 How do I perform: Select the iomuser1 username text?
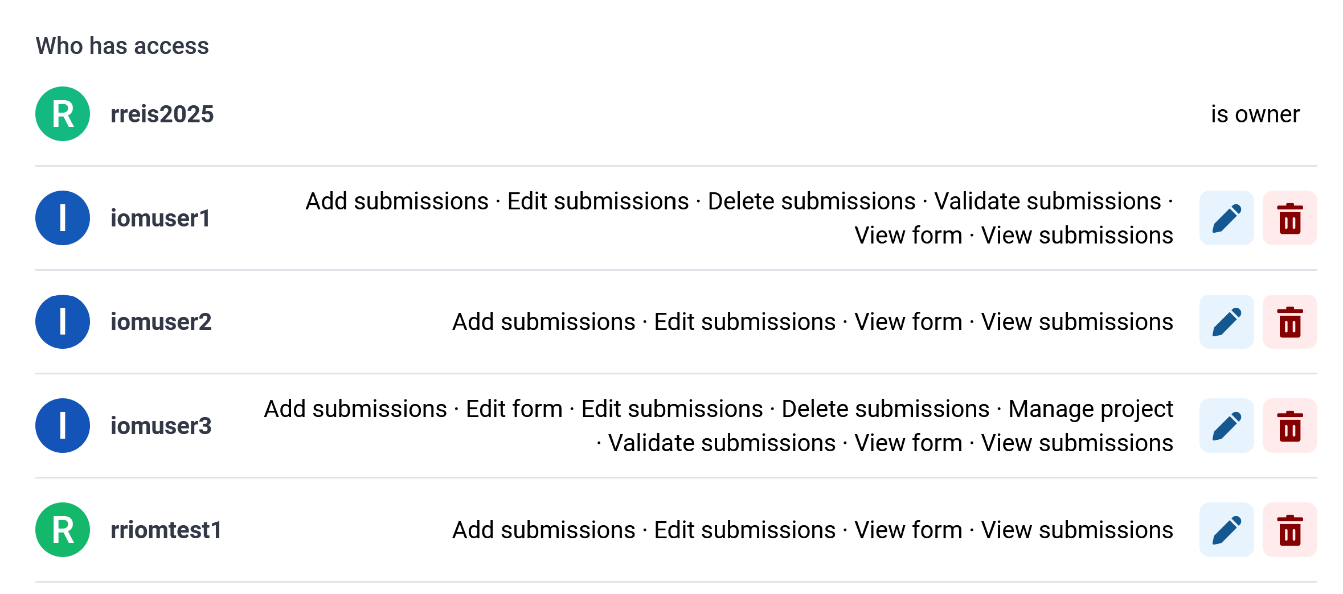click(160, 218)
